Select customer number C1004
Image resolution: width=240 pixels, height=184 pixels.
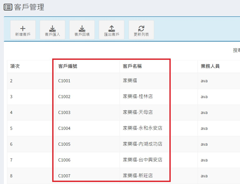tap(64, 128)
